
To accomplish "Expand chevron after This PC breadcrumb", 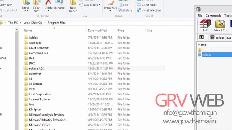I will coord(21,23).
